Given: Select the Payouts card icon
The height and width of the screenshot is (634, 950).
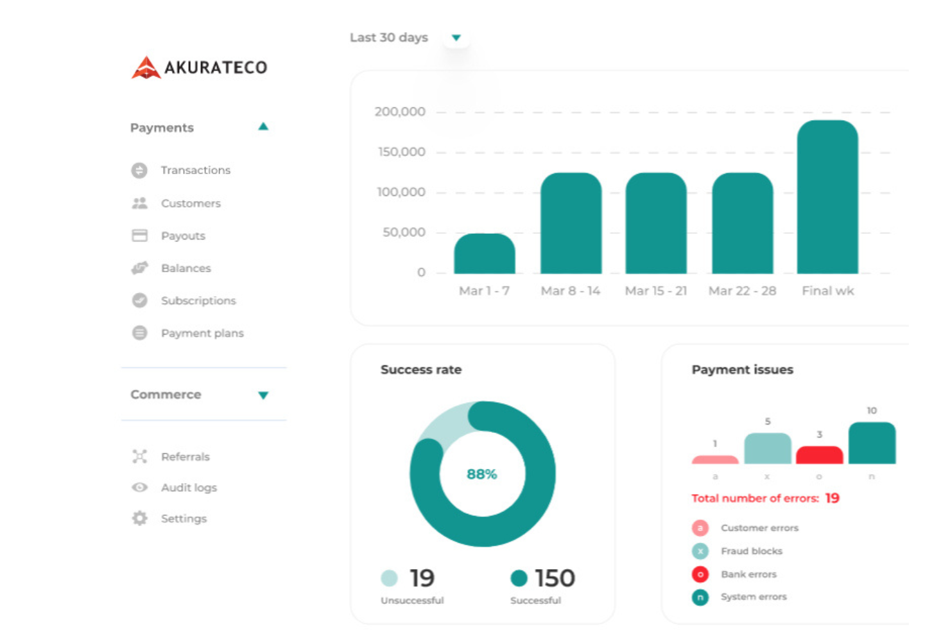Looking at the screenshot, I should point(139,236).
